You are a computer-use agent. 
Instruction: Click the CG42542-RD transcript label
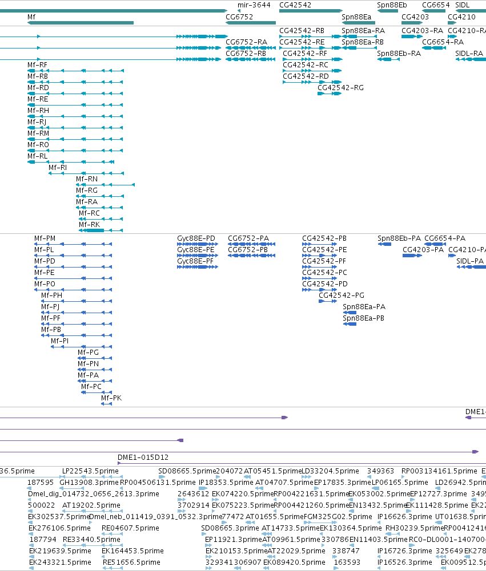tap(306, 76)
